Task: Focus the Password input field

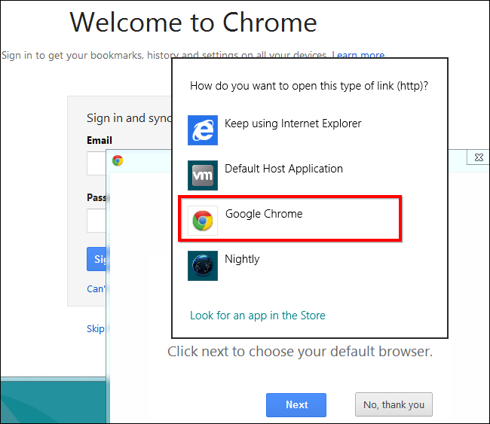Action: tap(96, 221)
